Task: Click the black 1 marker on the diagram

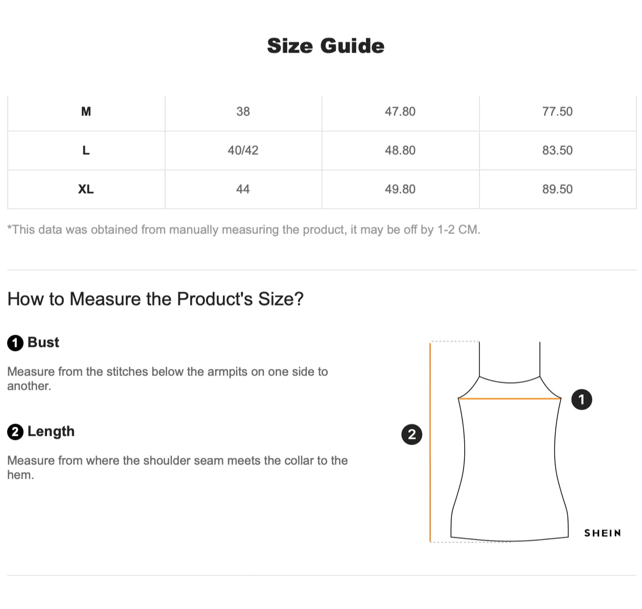Action: click(581, 399)
